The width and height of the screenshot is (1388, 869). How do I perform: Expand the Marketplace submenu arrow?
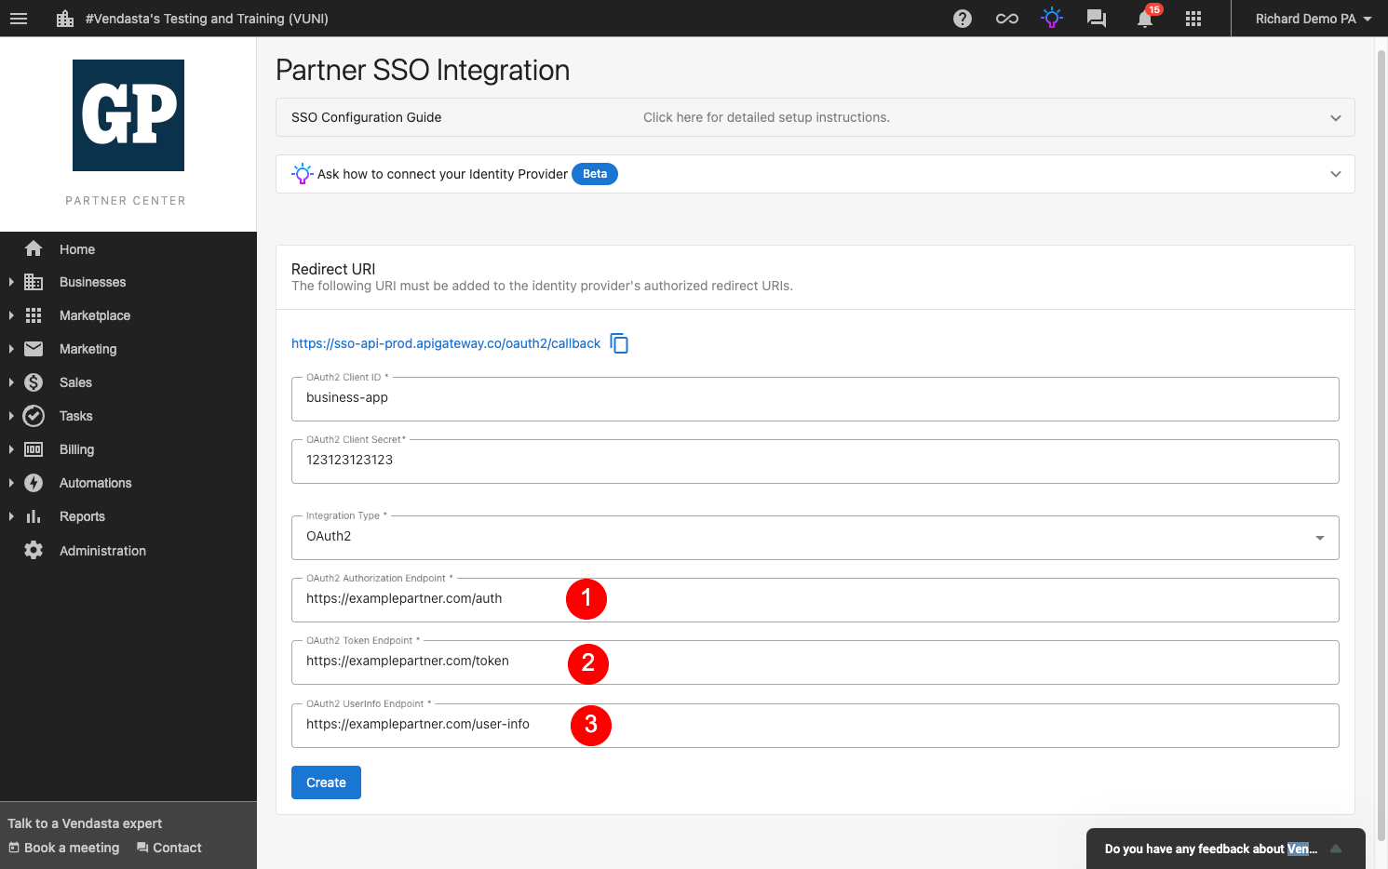pos(11,315)
